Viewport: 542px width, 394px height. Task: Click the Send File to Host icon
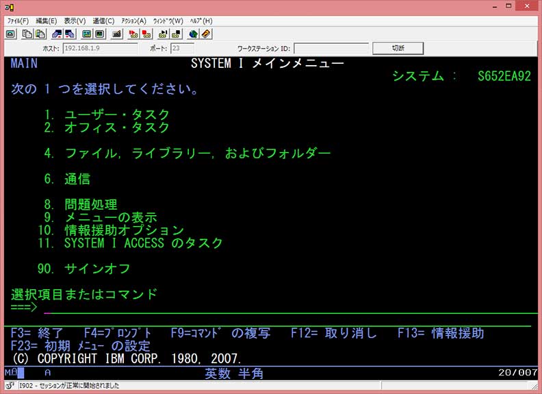(57, 34)
